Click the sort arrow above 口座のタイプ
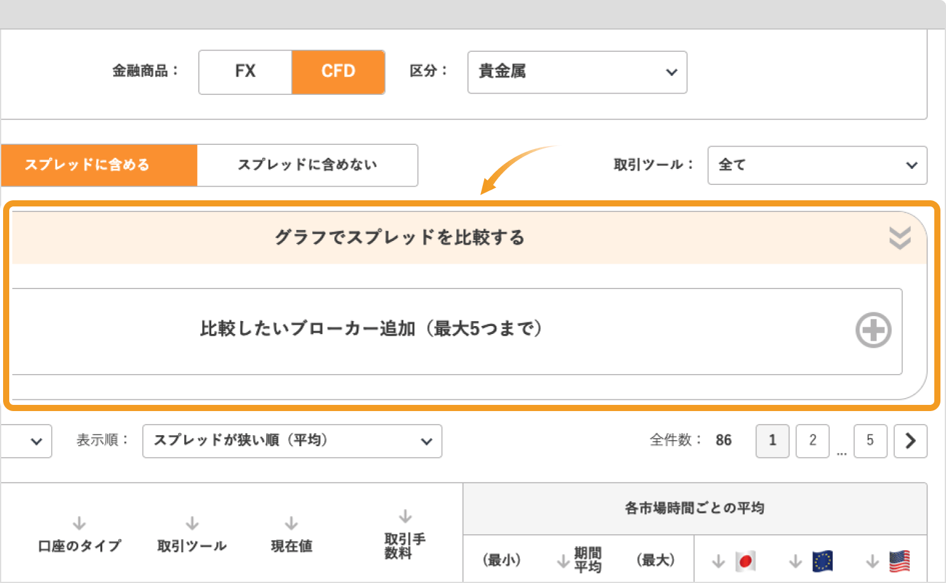946x583 pixels. pyautogui.click(x=79, y=522)
